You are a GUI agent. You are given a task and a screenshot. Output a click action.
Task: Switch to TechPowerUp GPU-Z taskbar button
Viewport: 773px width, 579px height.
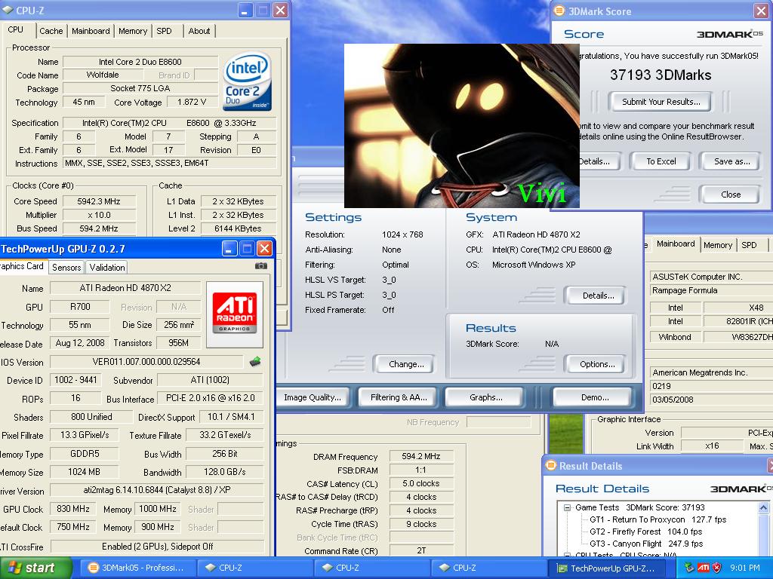(606, 568)
